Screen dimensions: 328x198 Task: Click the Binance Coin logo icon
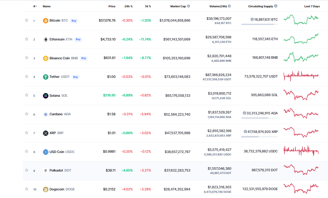pos(46,58)
